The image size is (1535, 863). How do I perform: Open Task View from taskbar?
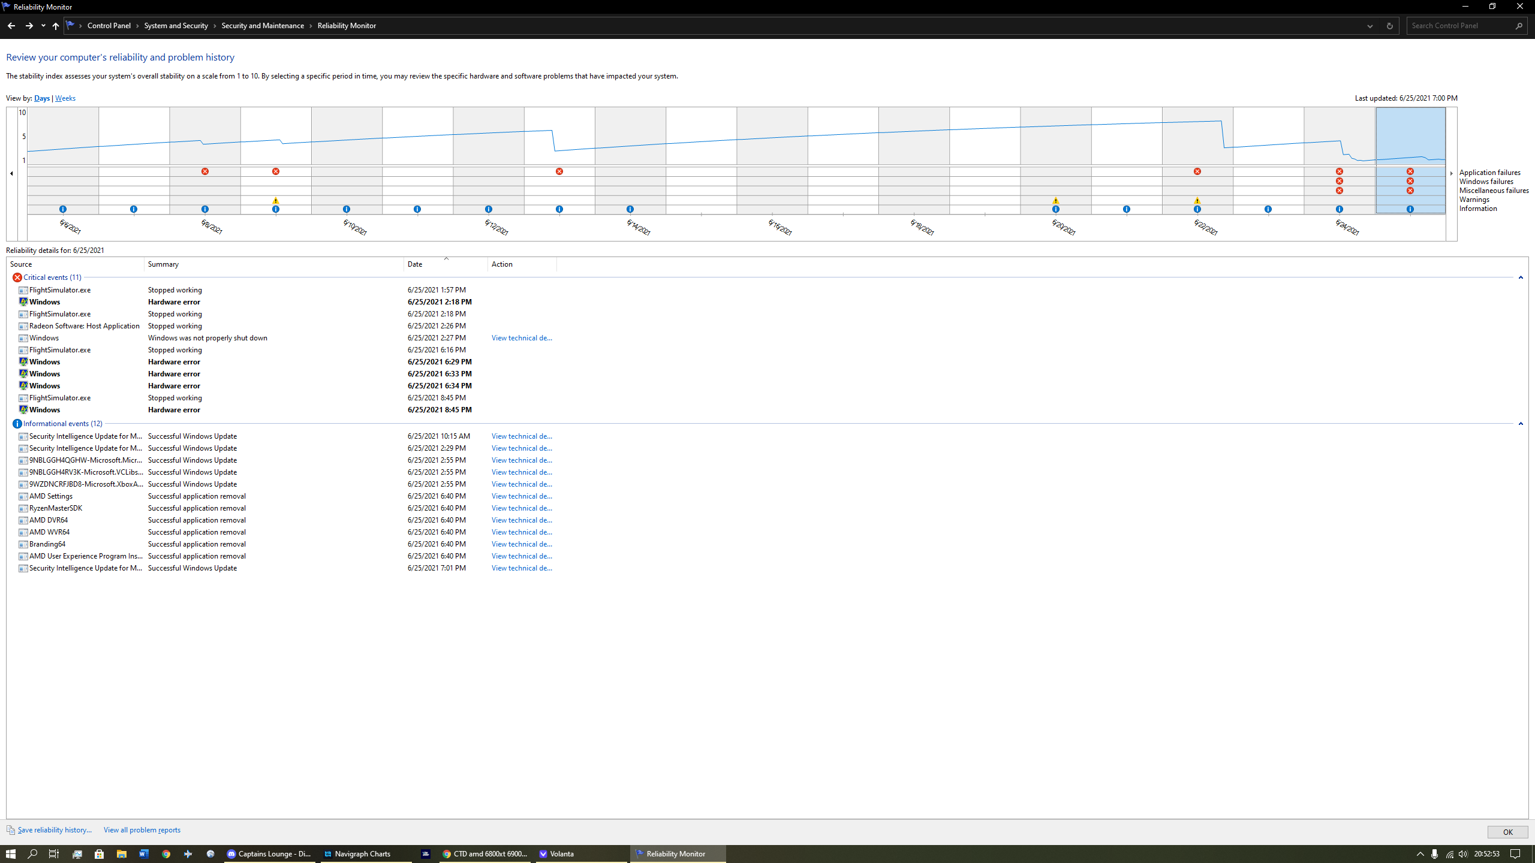[54, 854]
